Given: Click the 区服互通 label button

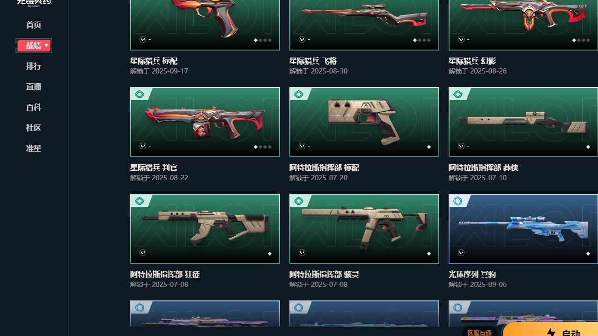Looking at the screenshot, I should [x=480, y=332].
